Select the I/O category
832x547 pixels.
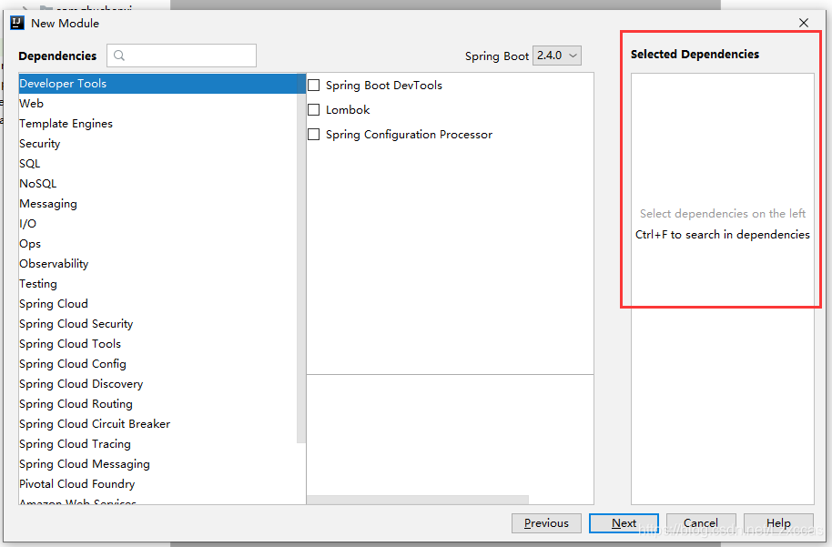pyautogui.click(x=162, y=224)
